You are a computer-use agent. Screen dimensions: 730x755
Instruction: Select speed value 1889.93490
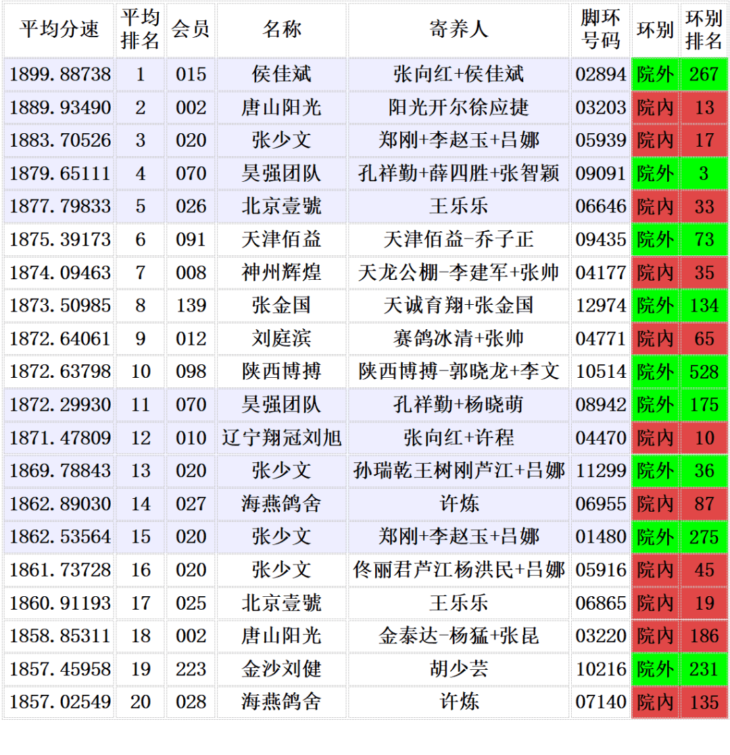[59, 107]
